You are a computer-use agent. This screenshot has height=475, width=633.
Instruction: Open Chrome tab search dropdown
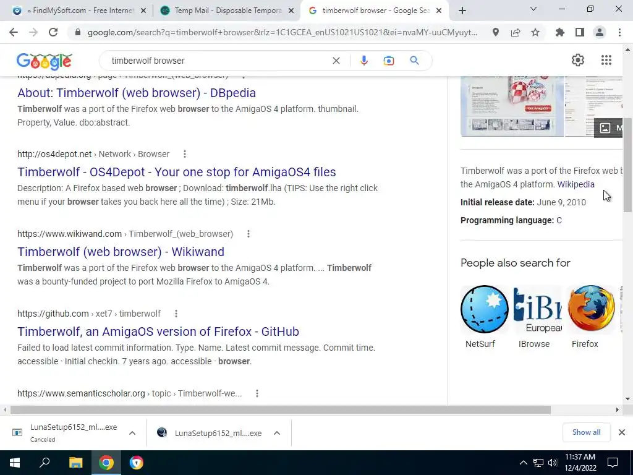(x=533, y=9)
